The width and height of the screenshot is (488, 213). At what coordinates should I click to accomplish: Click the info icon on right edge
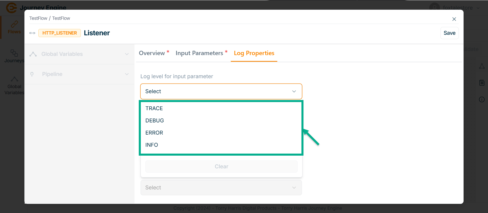point(482,100)
